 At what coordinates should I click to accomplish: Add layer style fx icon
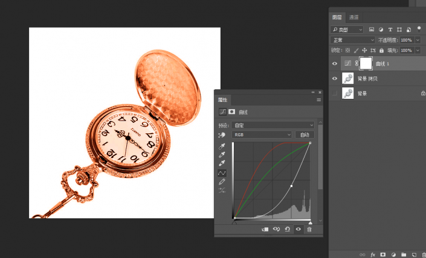point(373,255)
